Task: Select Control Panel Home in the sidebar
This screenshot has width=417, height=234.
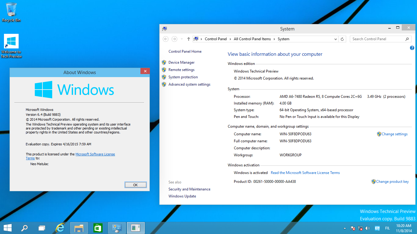Action: (185, 51)
